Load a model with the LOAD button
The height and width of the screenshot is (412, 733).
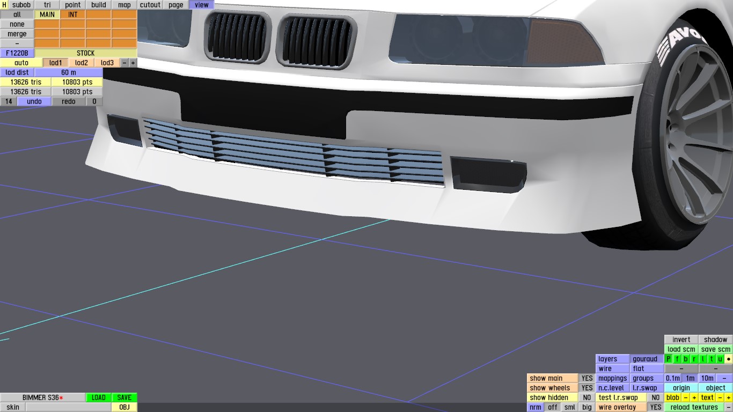[x=99, y=398]
